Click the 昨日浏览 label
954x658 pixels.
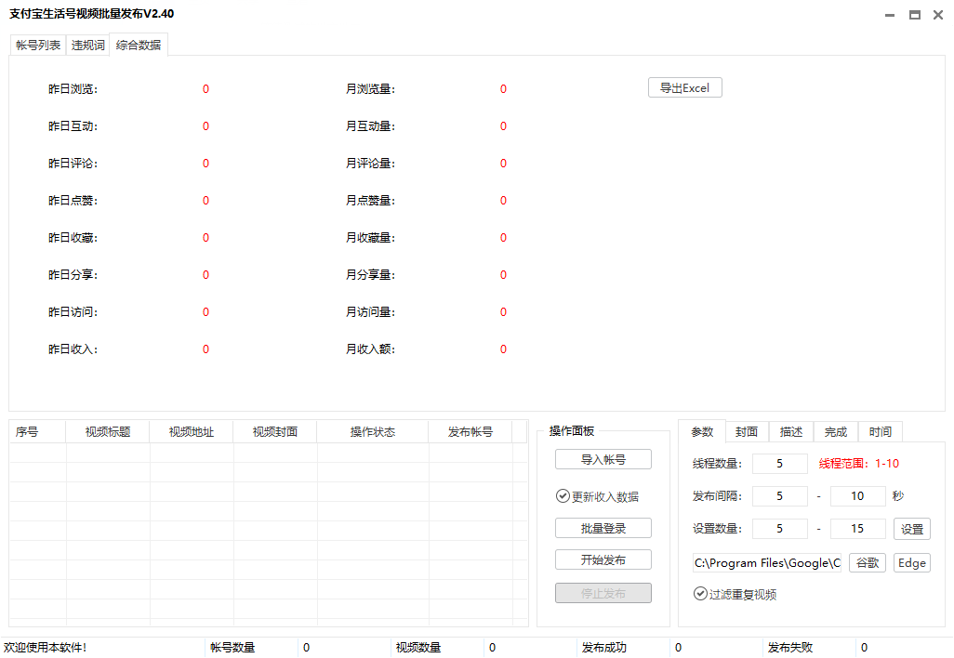73,89
